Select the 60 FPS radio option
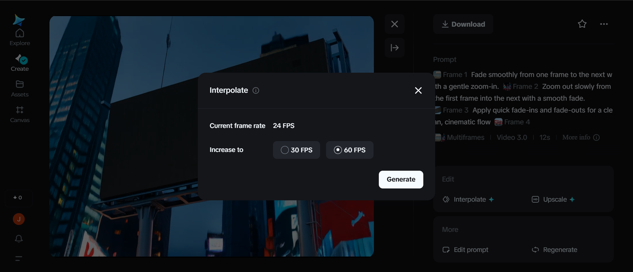The image size is (633, 272). (349, 150)
